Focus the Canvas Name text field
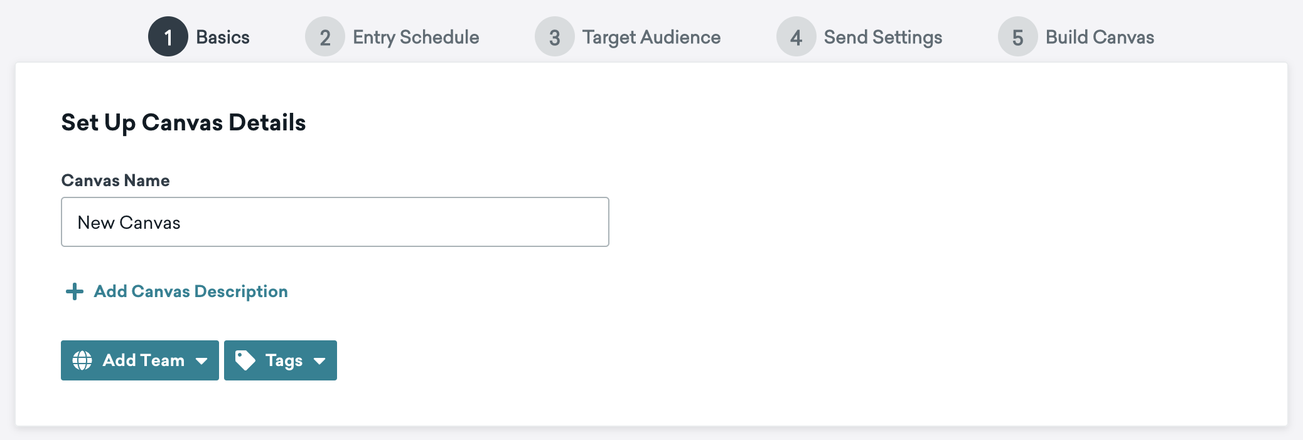1303x440 pixels. 335,223
